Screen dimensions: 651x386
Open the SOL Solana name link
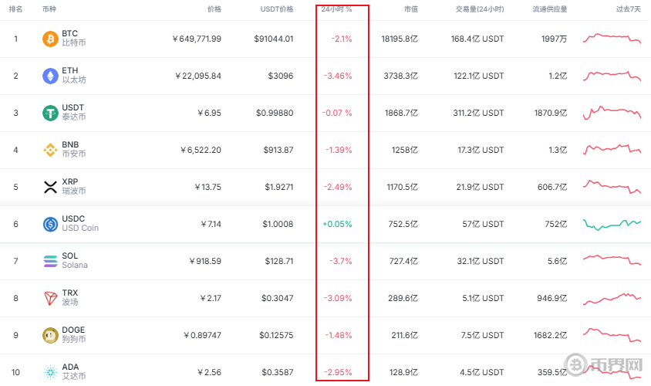coord(74,261)
